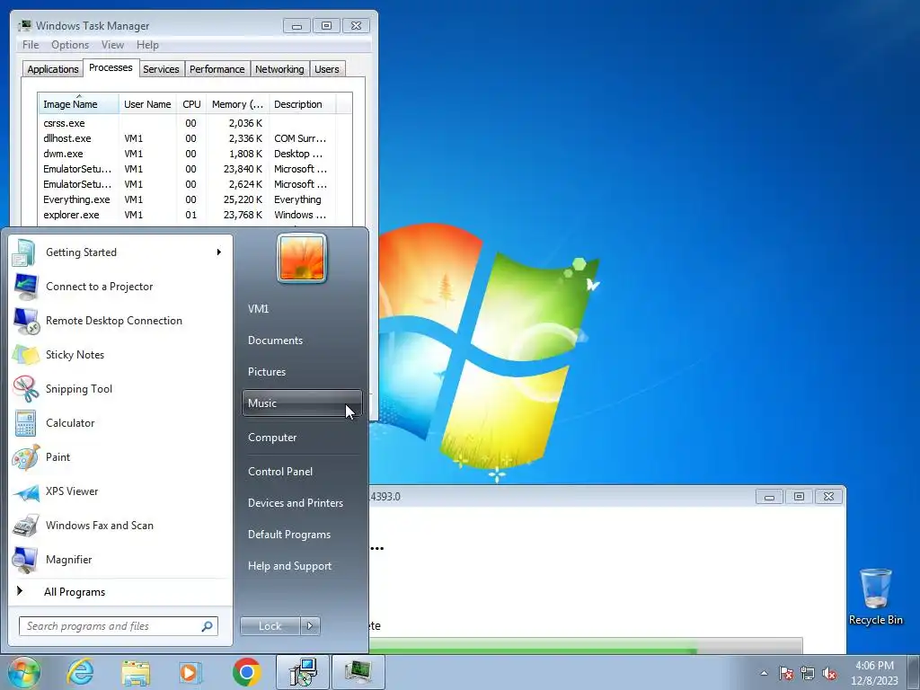Open the Recycle Bin desktop icon
Image resolution: width=920 pixels, height=690 pixels.
tap(875, 597)
